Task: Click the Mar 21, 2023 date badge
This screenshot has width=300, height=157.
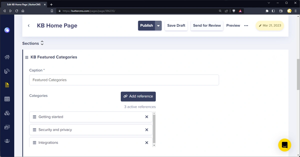Action: (x=270, y=25)
